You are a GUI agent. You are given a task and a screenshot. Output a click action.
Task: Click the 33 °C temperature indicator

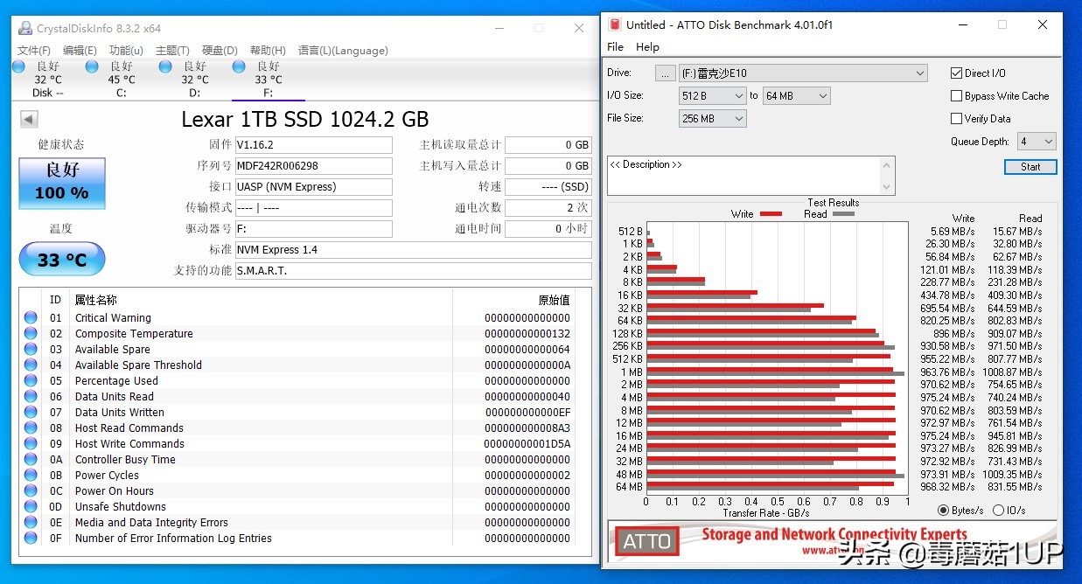coord(62,260)
